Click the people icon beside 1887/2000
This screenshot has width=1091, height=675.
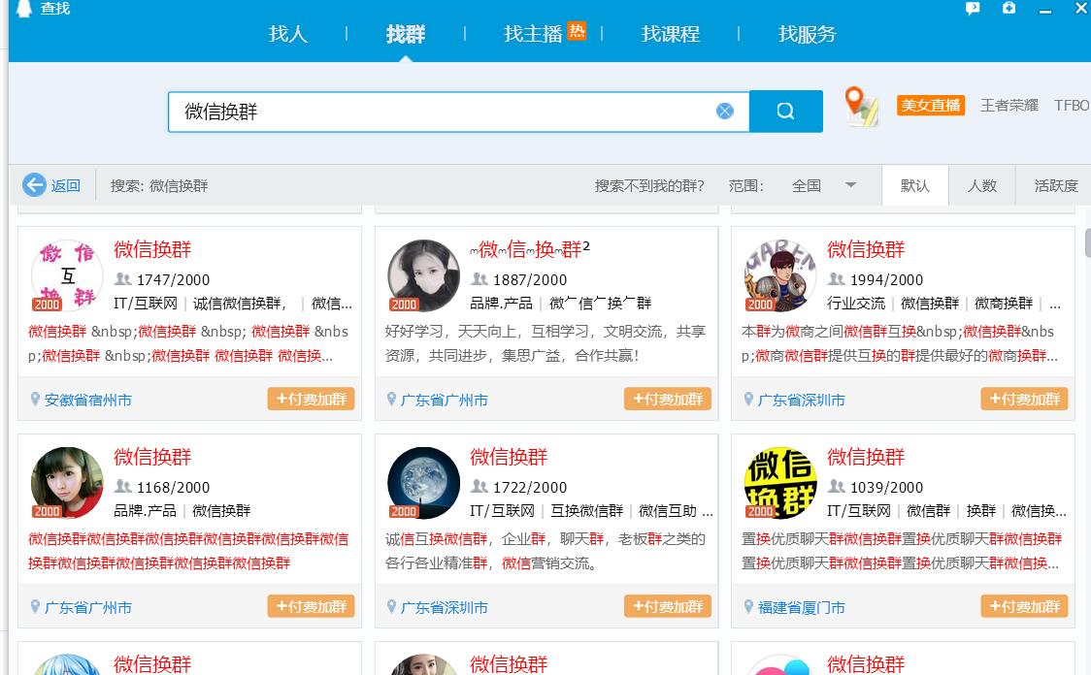click(x=479, y=279)
